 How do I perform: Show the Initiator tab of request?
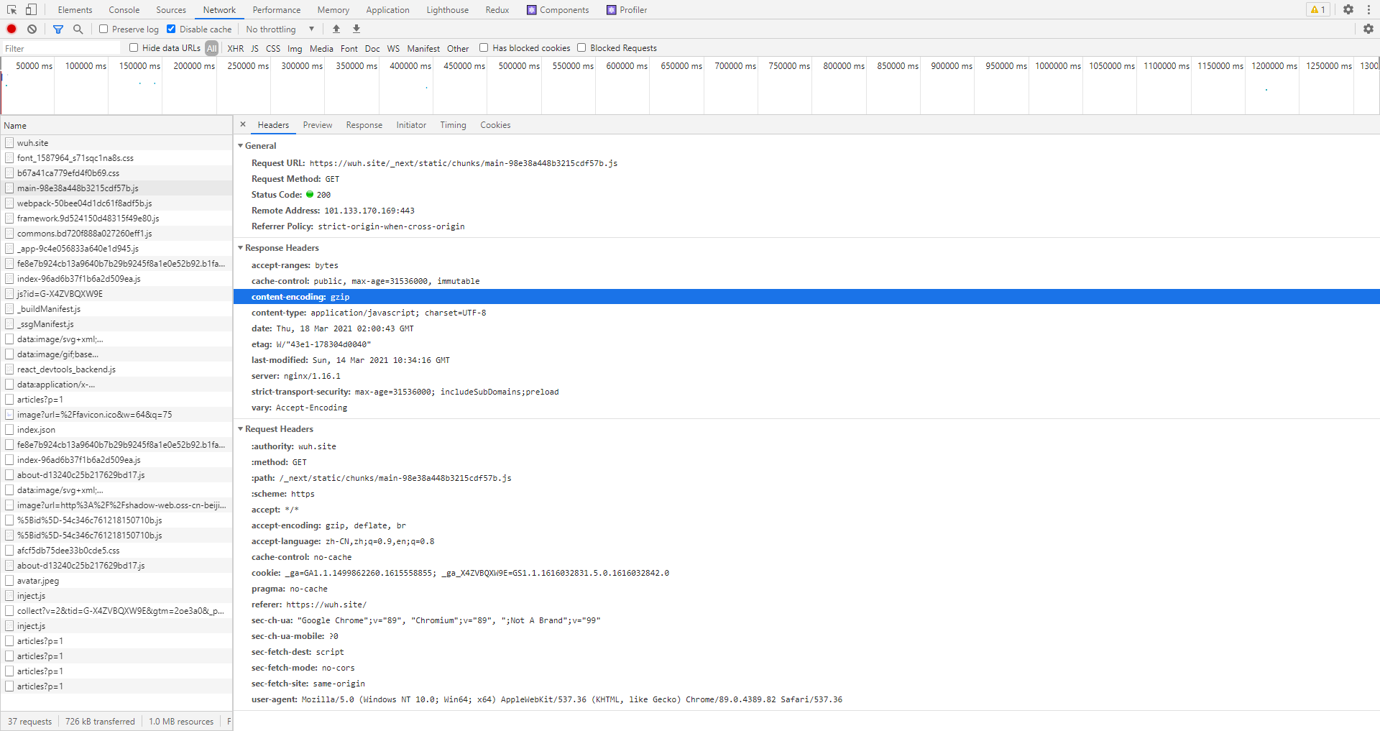click(x=411, y=124)
